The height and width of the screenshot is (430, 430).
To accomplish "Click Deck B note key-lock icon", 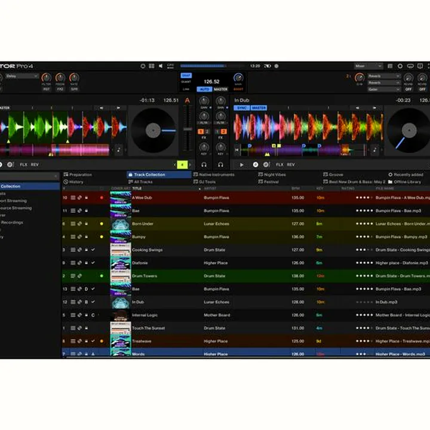I will pyautogui.click(x=374, y=150).
